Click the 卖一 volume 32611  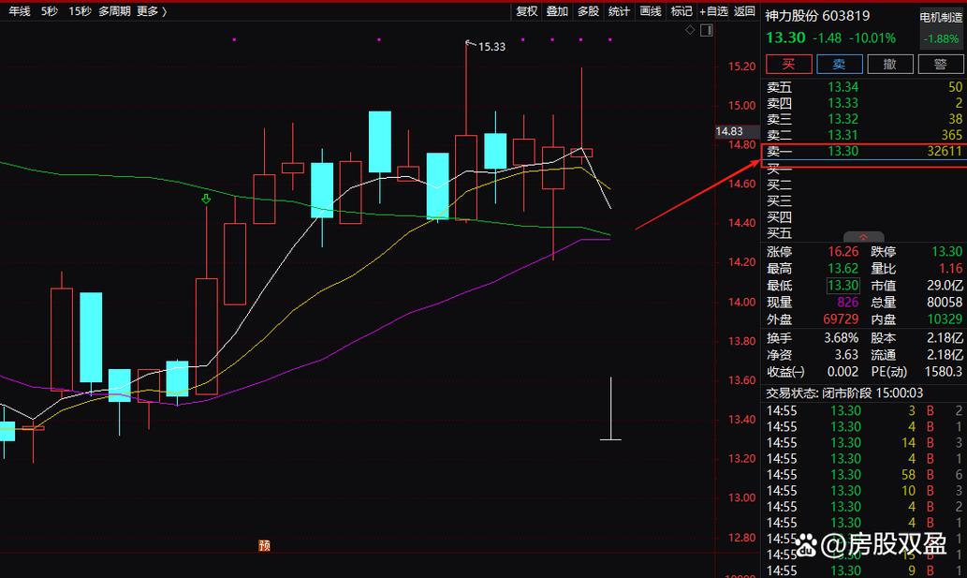(945, 151)
